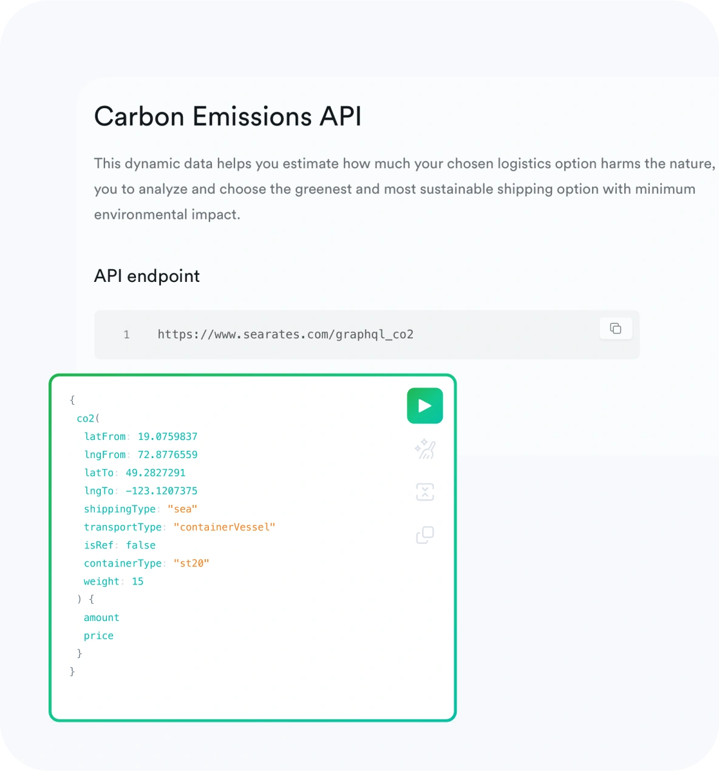Click line number 1 in endpoint box
Image resolution: width=719 pixels, height=771 pixels.
point(126,335)
